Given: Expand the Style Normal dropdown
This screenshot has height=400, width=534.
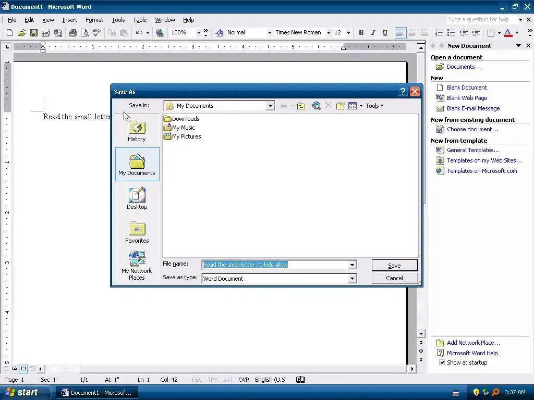Looking at the screenshot, I should click(270, 33).
